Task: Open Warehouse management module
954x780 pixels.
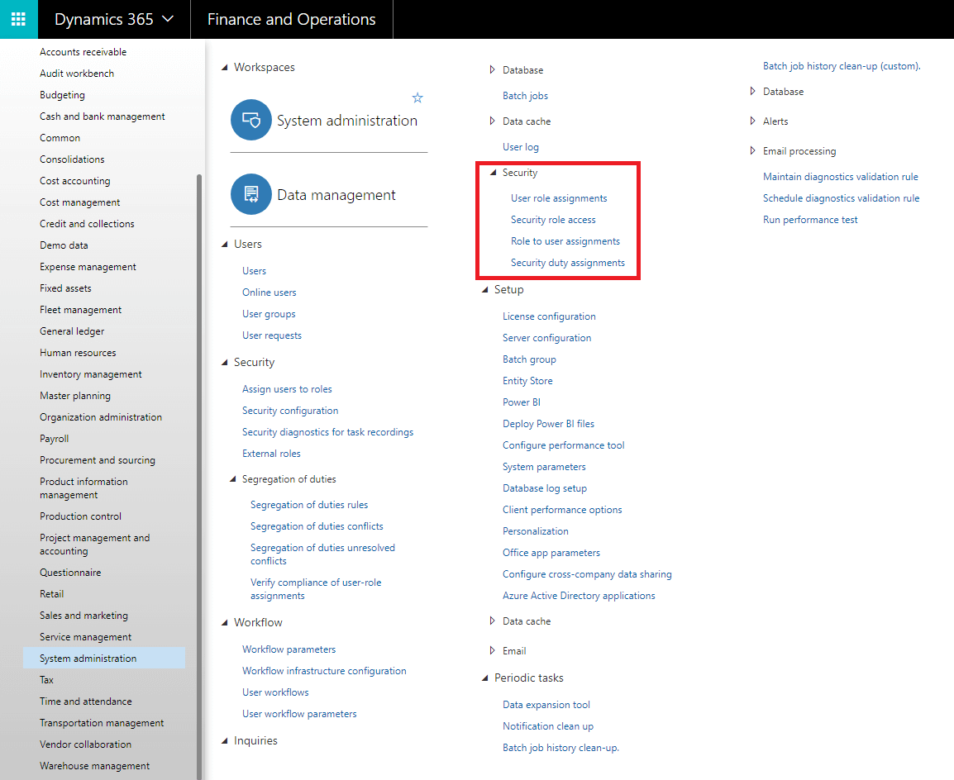Action: (x=94, y=766)
